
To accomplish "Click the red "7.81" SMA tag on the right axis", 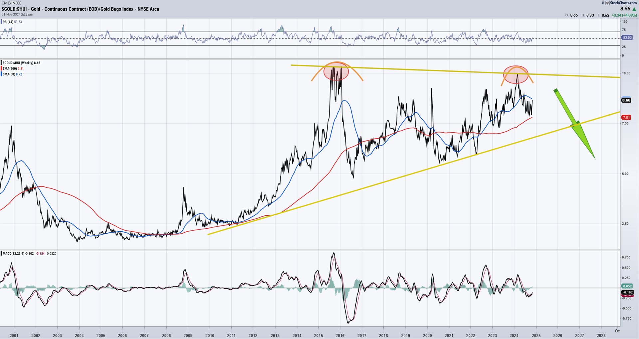I will click(x=626, y=117).
